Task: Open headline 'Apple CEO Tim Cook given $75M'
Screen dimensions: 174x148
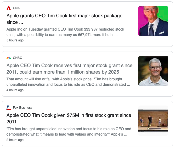Action: point(69,116)
